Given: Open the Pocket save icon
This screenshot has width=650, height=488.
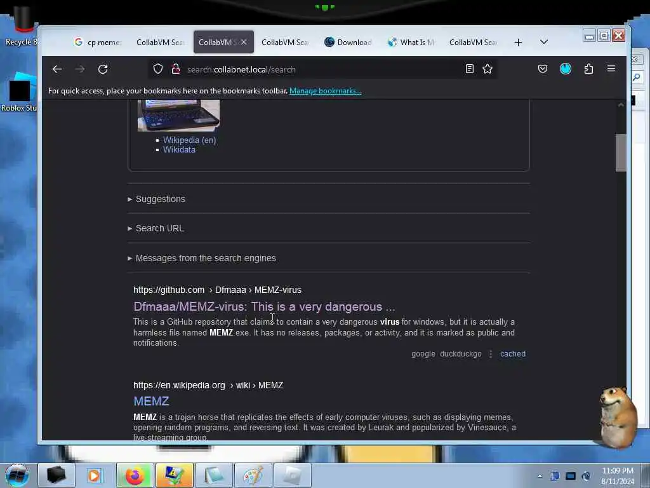Looking at the screenshot, I should pyautogui.click(x=543, y=69).
